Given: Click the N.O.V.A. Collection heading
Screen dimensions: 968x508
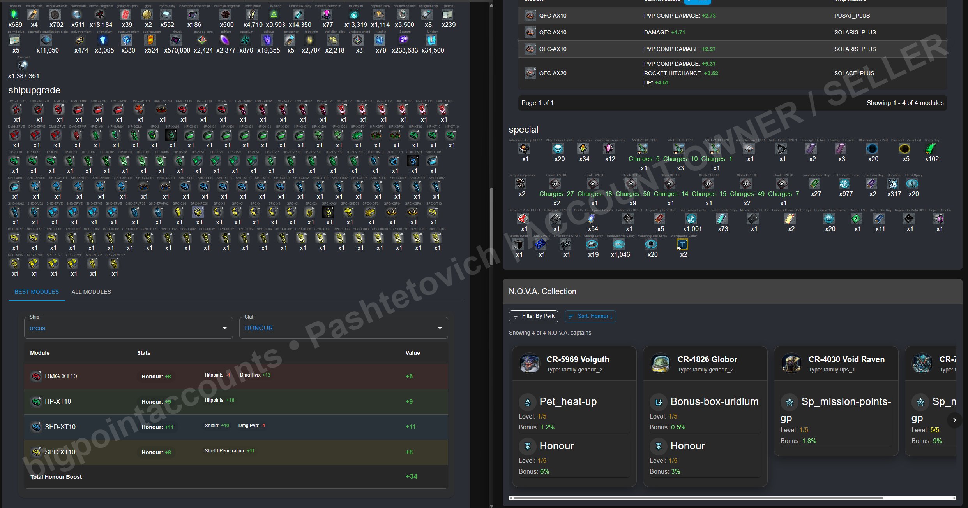Looking at the screenshot, I should click(542, 291).
